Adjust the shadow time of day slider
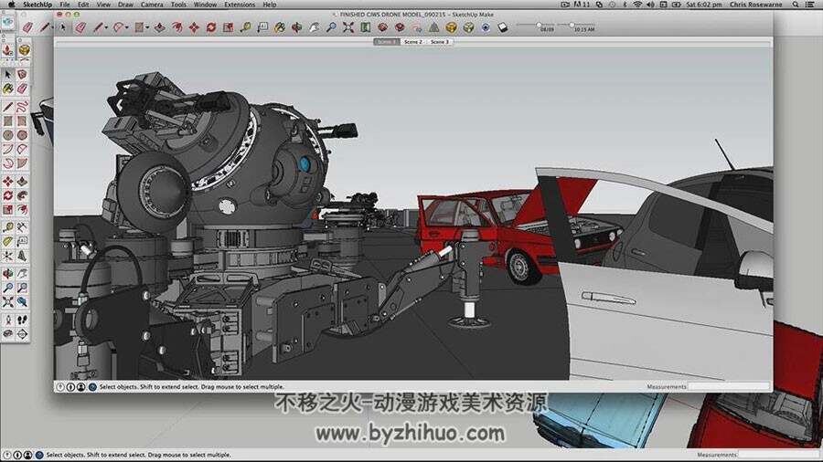 tap(572, 25)
